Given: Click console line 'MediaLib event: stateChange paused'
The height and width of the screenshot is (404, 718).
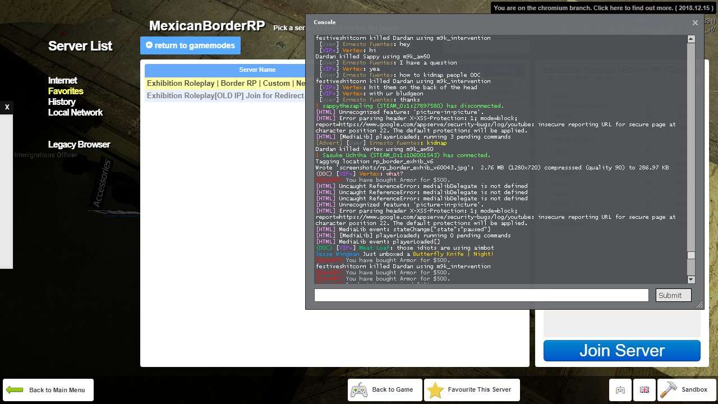Looking at the screenshot, I should tap(403, 229).
